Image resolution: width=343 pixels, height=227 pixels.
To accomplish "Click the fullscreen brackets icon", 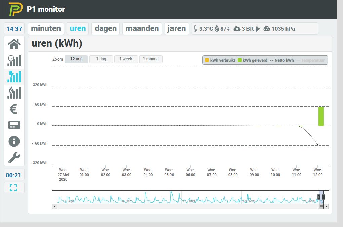I will (x=13, y=188).
